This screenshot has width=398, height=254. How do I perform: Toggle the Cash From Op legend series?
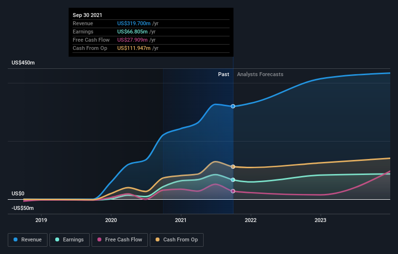point(176,240)
